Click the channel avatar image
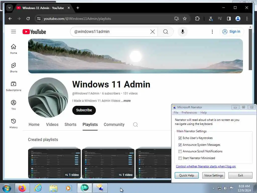This screenshot has height=193, width=257. 48,98
